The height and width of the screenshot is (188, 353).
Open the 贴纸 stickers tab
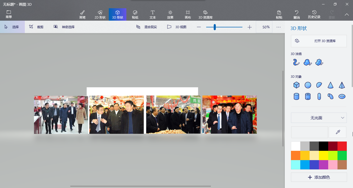pyautogui.click(x=135, y=15)
